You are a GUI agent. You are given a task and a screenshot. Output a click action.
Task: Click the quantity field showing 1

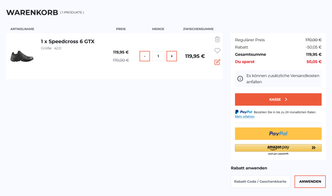point(158,56)
